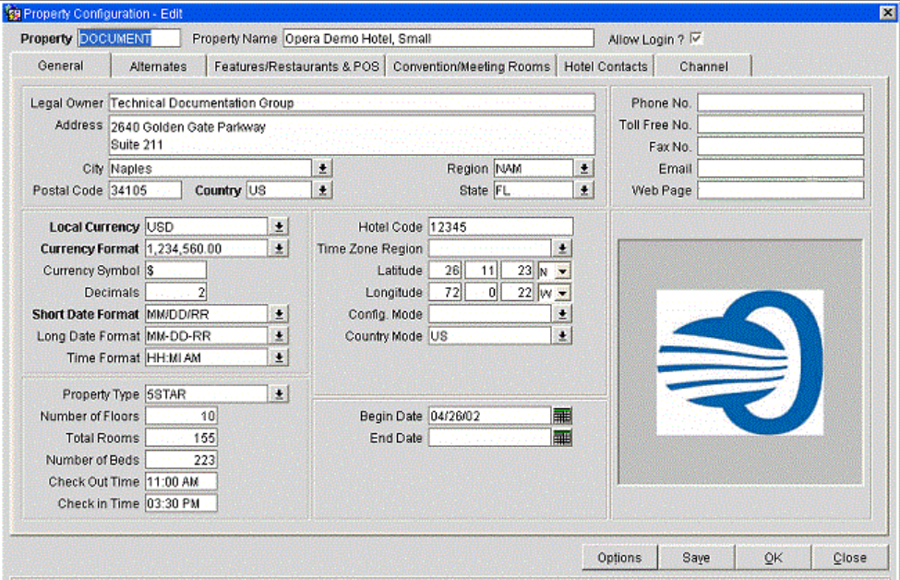Expand the Local Currency dropdown
The height and width of the screenshot is (580, 900).
click(279, 227)
